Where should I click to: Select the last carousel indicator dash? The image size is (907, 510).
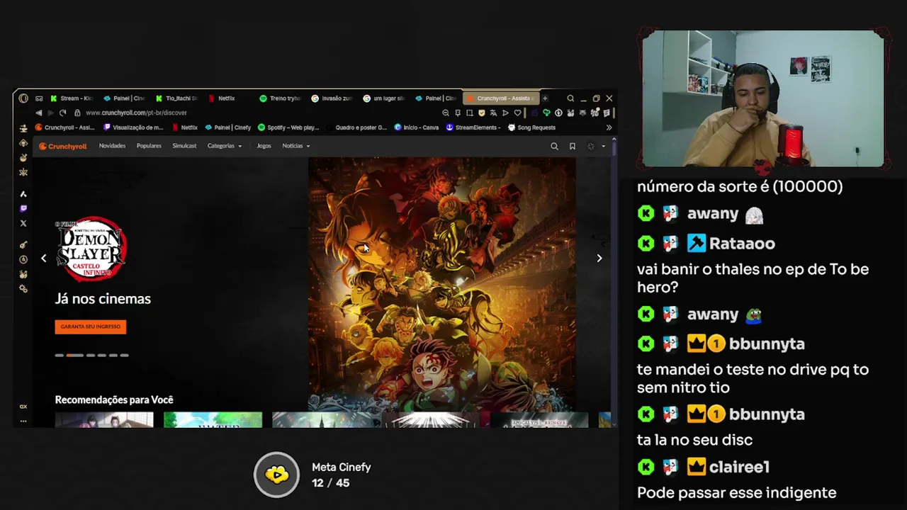point(125,356)
